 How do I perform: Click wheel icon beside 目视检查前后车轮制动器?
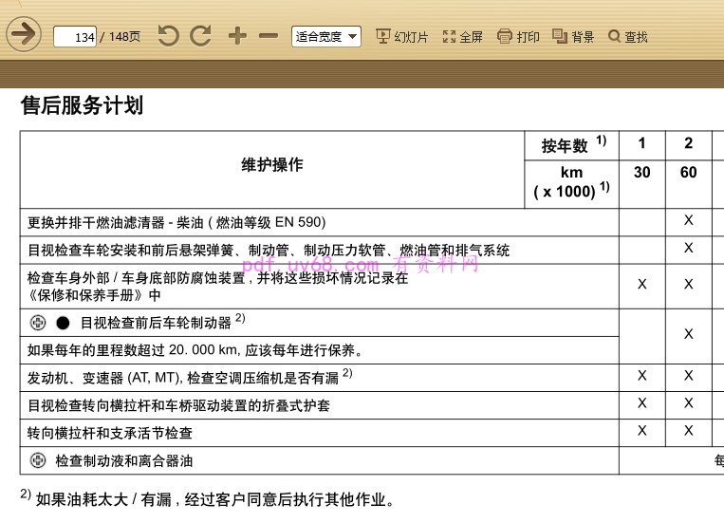coord(38,321)
